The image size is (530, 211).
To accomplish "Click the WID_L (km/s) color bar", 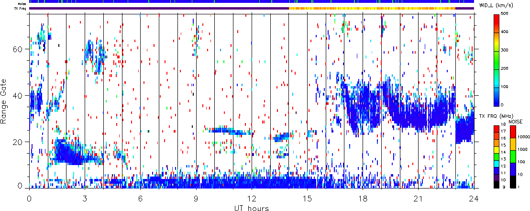I will [497, 60].
